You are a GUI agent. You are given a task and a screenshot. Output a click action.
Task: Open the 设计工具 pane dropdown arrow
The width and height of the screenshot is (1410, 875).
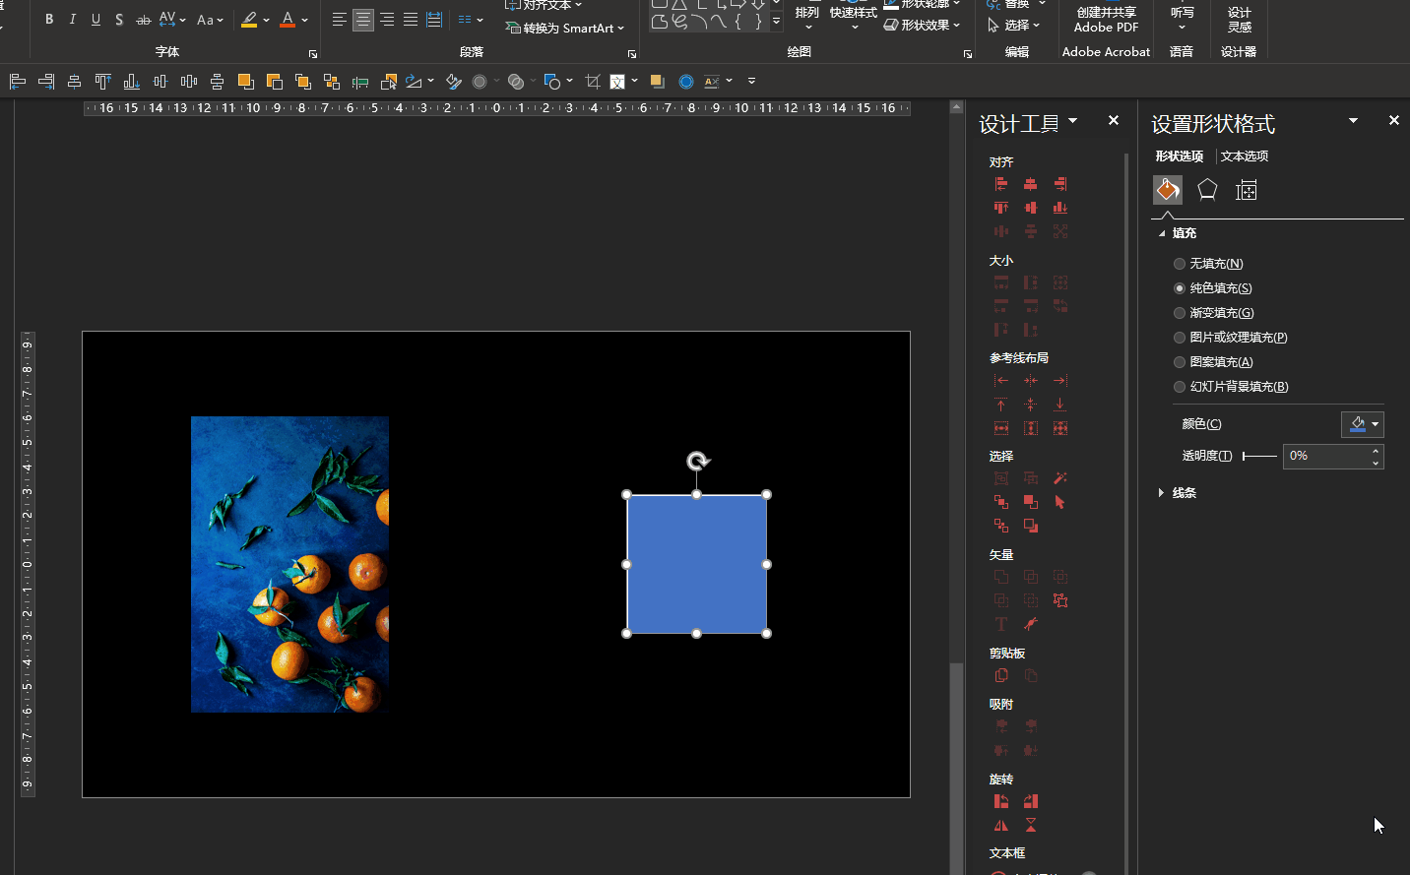click(x=1073, y=121)
